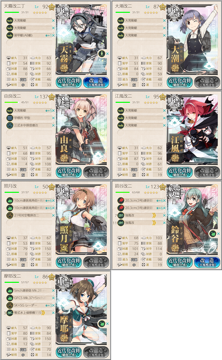Viewport: 222px width, 360px height.
Task: Click 照月改's 21号対空電探改二 radar icon
Action: (x=10, y=215)
